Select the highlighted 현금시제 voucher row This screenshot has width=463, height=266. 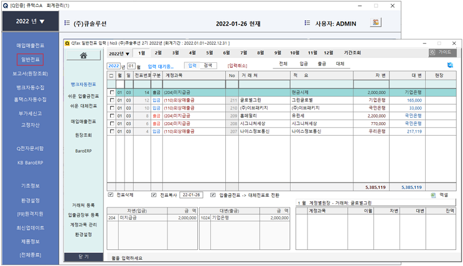click(x=281, y=93)
